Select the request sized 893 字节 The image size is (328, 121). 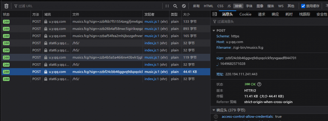click(x=106, y=28)
